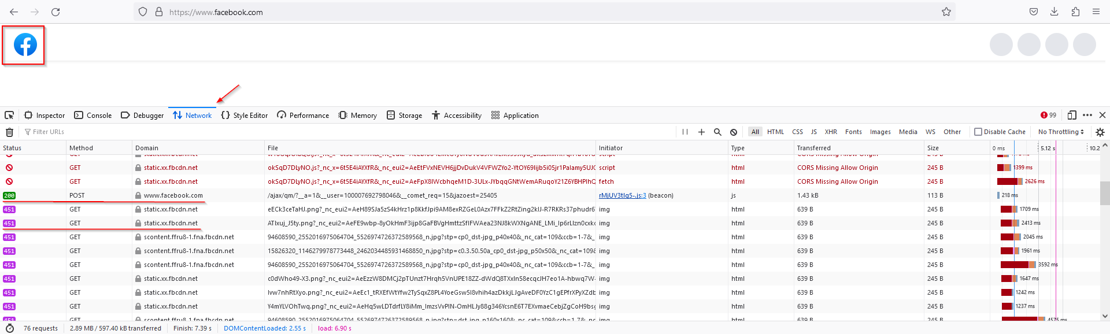Viewport: 1110px width, 334px height.
Task: Reload the current page
Action: pyautogui.click(x=55, y=12)
